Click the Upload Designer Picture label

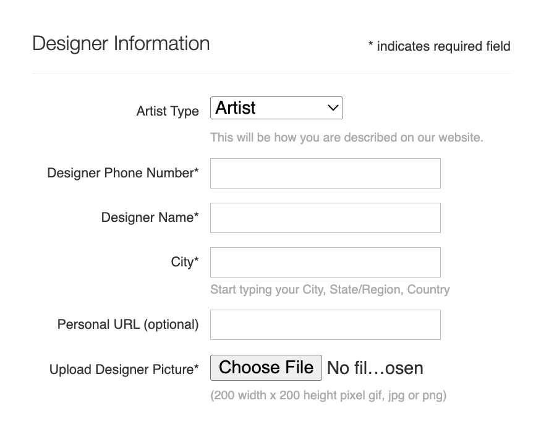(124, 370)
